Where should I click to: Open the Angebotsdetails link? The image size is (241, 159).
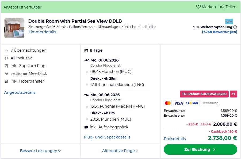pyautogui.click(x=20, y=92)
